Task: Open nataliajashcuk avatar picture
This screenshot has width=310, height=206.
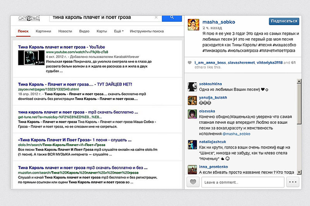Action: tap(192, 145)
